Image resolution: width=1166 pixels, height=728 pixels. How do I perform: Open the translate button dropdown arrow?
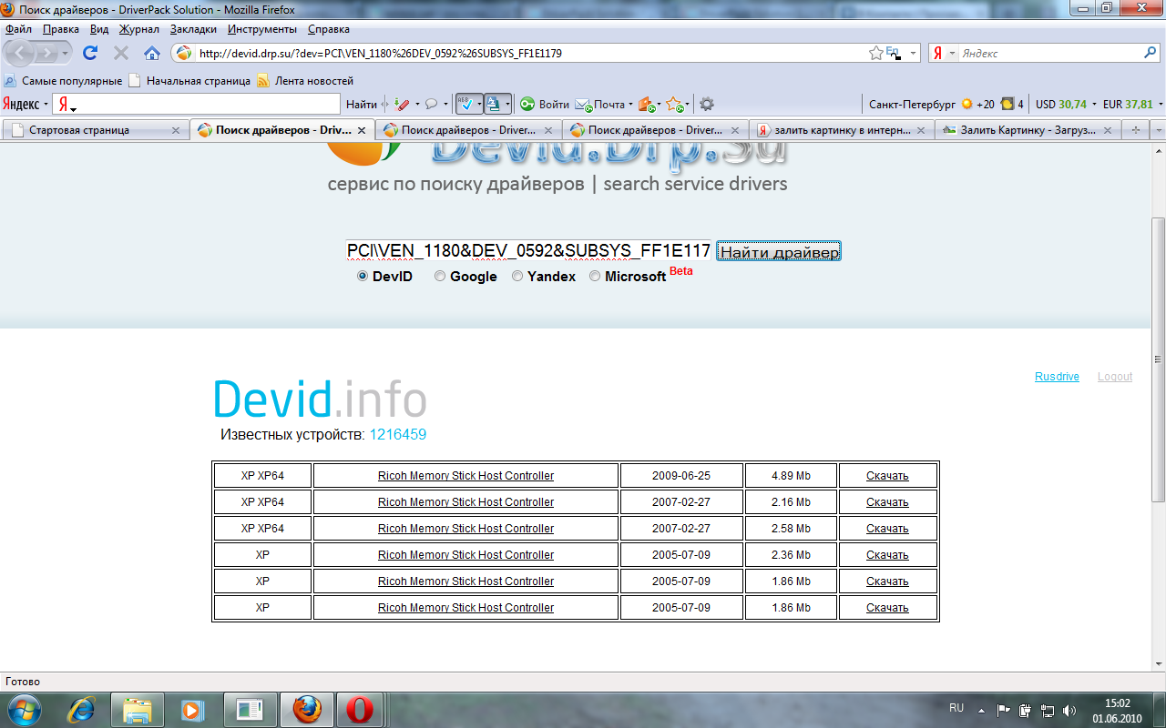(x=507, y=105)
